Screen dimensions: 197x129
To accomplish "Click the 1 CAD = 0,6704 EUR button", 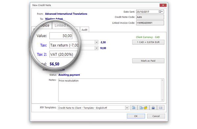I will coord(148,42).
